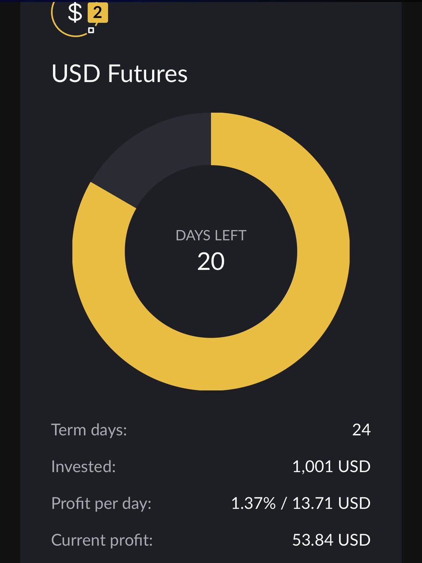422x563 pixels.
Task: Tap the 13.71 USD daily profit amount
Action: click(332, 504)
